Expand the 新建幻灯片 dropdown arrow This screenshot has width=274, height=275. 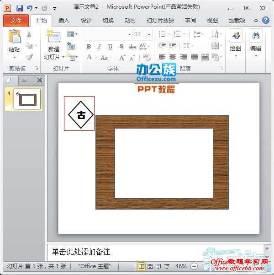pyautogui.click(x=63, y=57)
